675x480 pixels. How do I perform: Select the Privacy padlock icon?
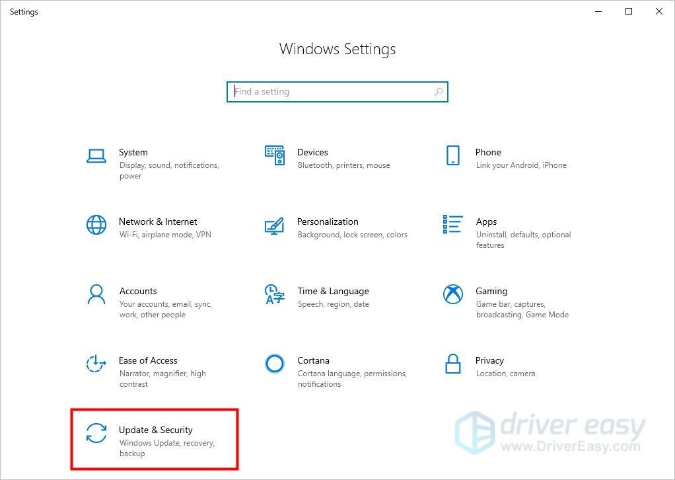[x=453, y=364]
